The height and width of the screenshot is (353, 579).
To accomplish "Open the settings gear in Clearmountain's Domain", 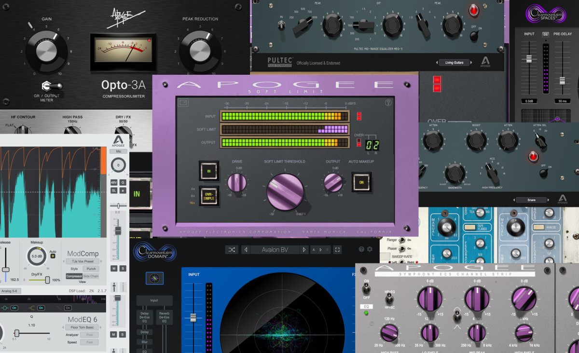I will click(x=370, y=249).
